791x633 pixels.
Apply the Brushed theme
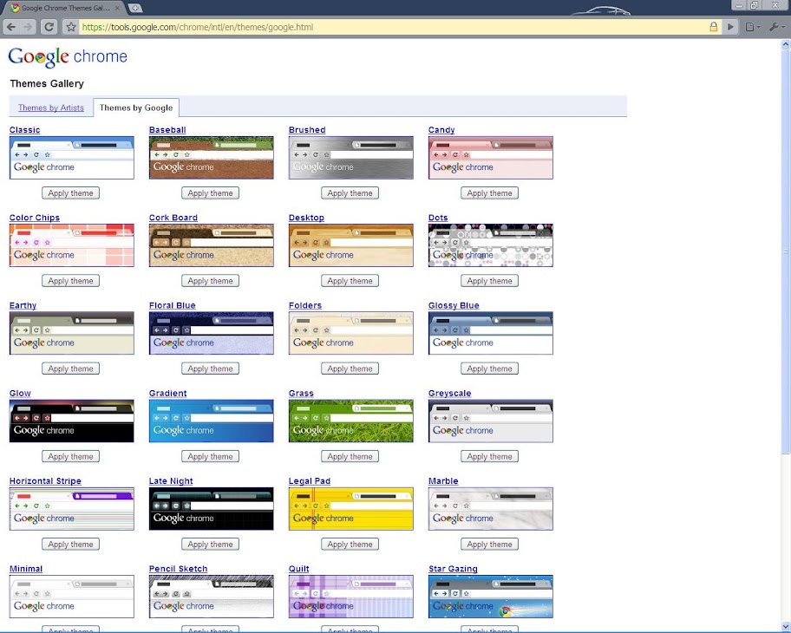[x=350, y=193]
